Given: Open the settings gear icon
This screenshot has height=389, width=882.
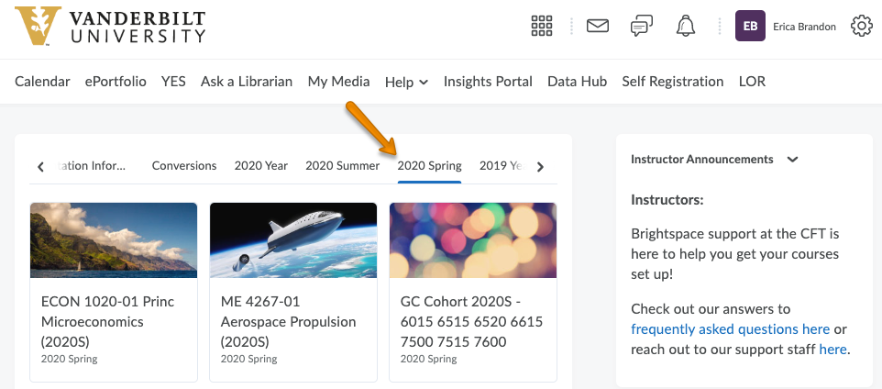Looking at the screenshot, I should (x=861, y=27).
